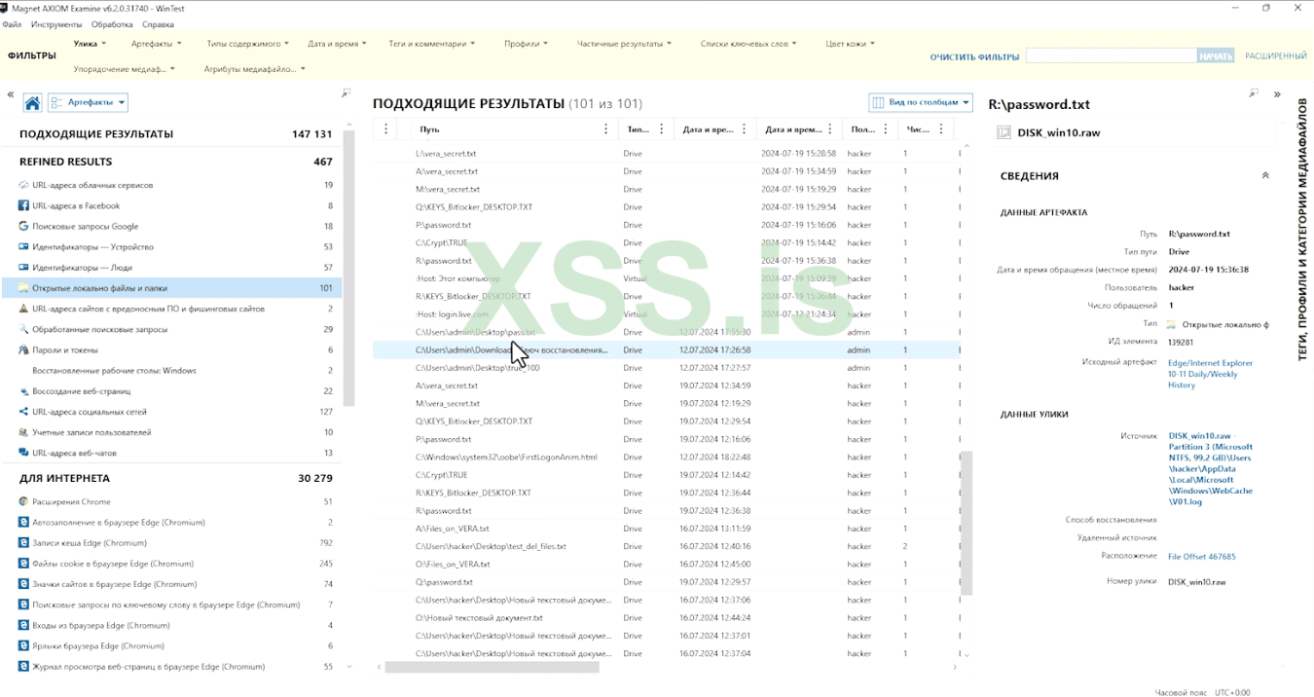Open File Offset 467685 link
The width and height of the screenshot is (1314, 697).
click(x=1202, y=557)
